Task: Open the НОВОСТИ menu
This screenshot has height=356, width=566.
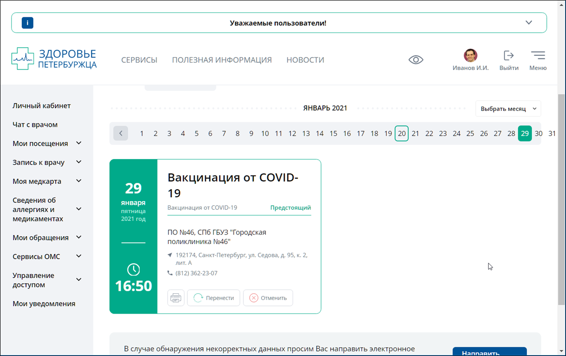Action: click(x=305, y=60)
